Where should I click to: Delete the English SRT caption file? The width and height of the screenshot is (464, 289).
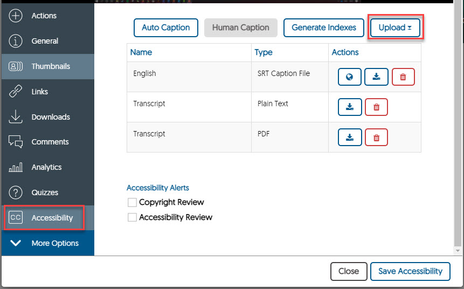tap(403, 77)
